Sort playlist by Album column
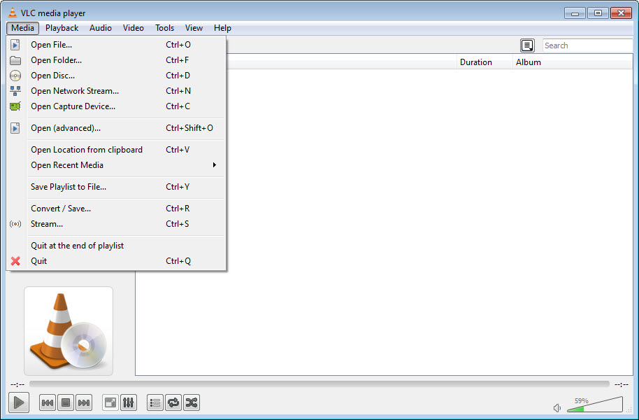This screenshot has height=420, width=639. coord(573,62)
